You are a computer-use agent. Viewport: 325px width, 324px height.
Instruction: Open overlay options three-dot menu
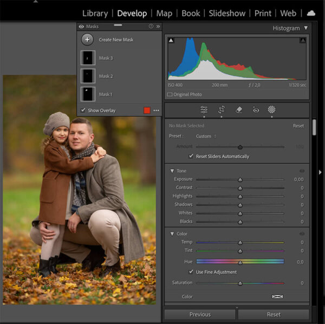(157, 111)
